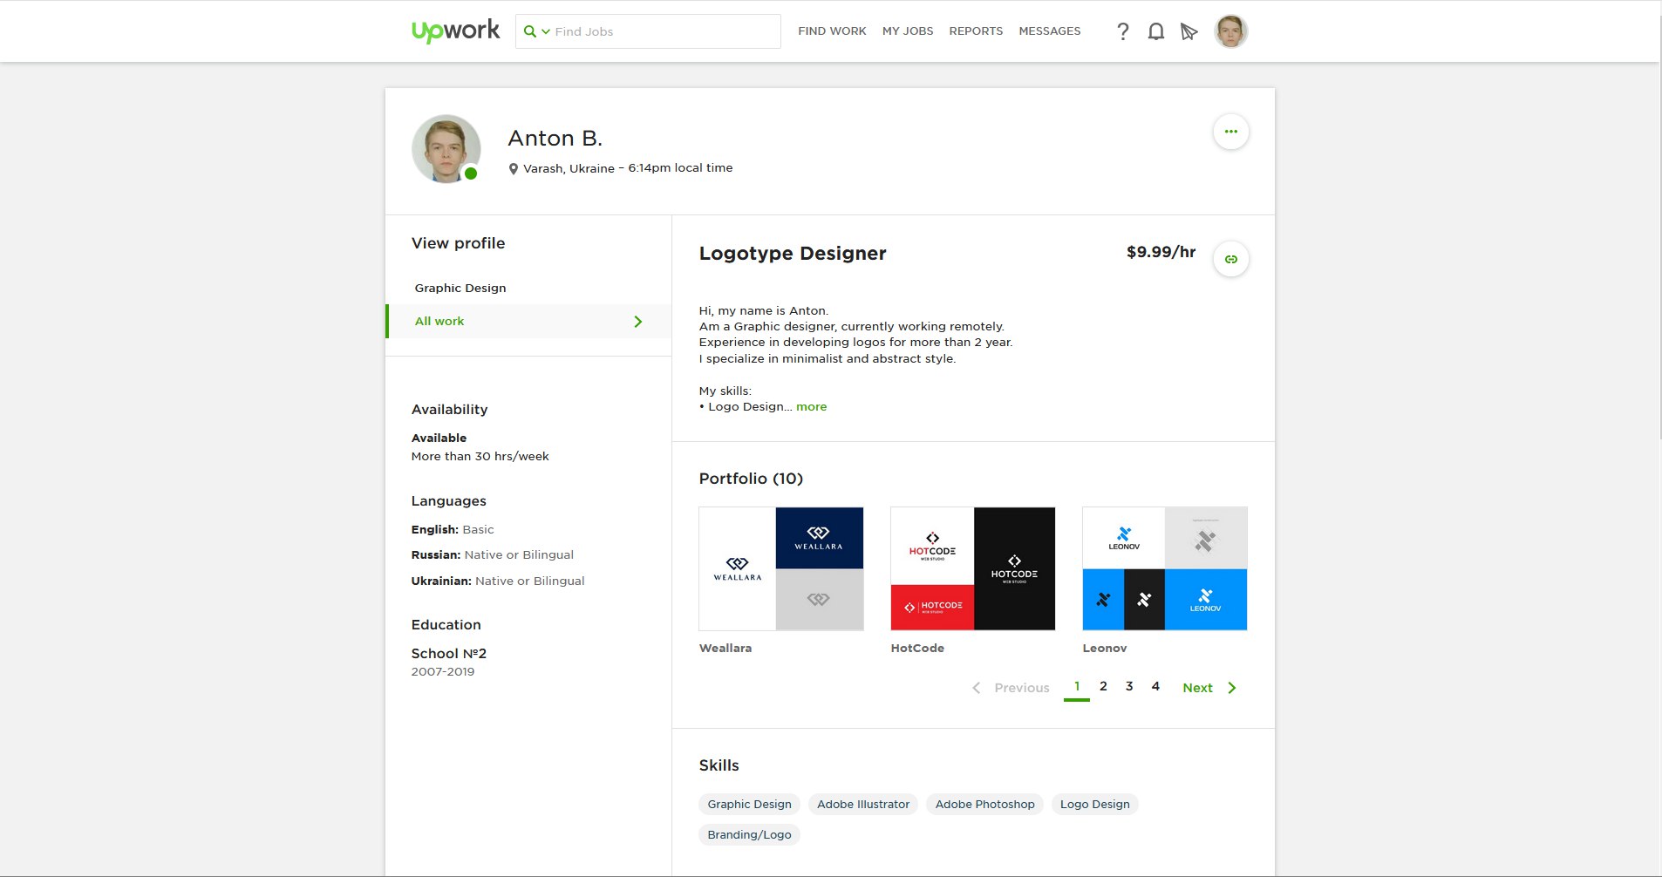
Task: Select the Branding/Logo skill tag
Action: pyautogui.click(x=749, y=834)
